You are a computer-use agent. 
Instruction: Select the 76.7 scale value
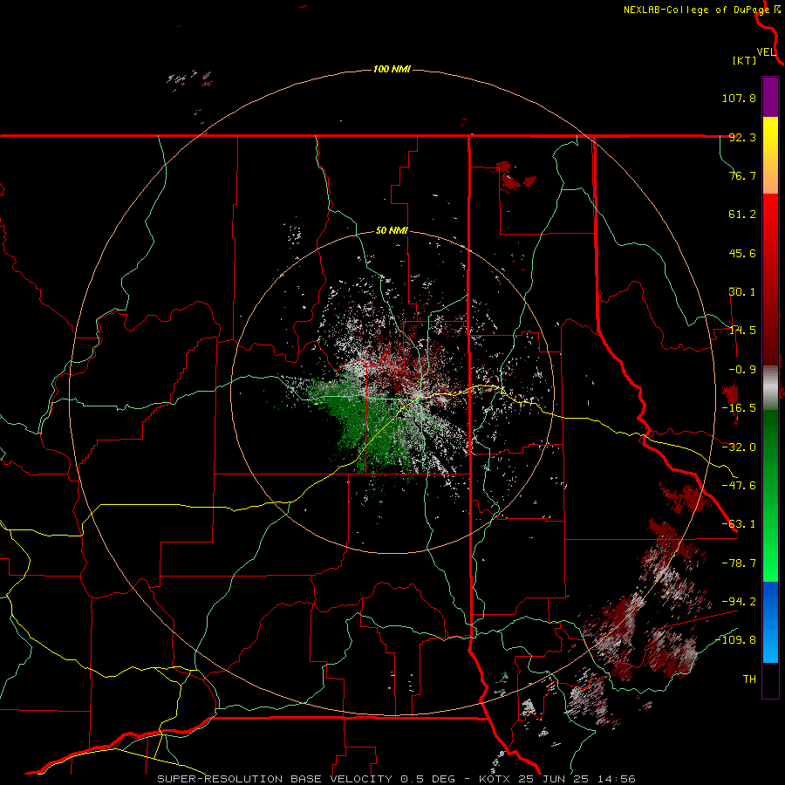(x=742, y=175)
